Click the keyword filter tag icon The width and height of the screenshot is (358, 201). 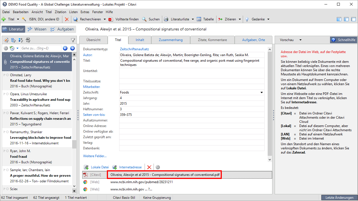(x=6, y=40)
